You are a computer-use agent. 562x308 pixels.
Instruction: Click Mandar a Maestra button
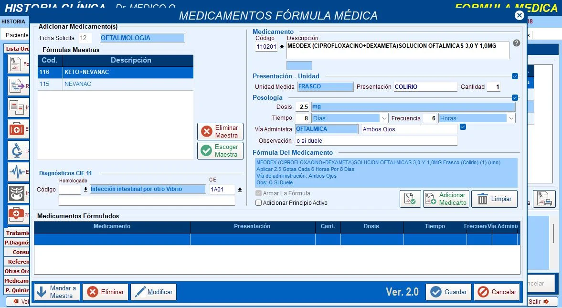(57, 292)
